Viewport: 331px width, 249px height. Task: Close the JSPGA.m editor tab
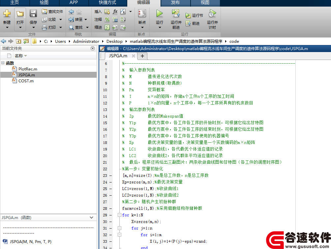(x=134, y=56)
